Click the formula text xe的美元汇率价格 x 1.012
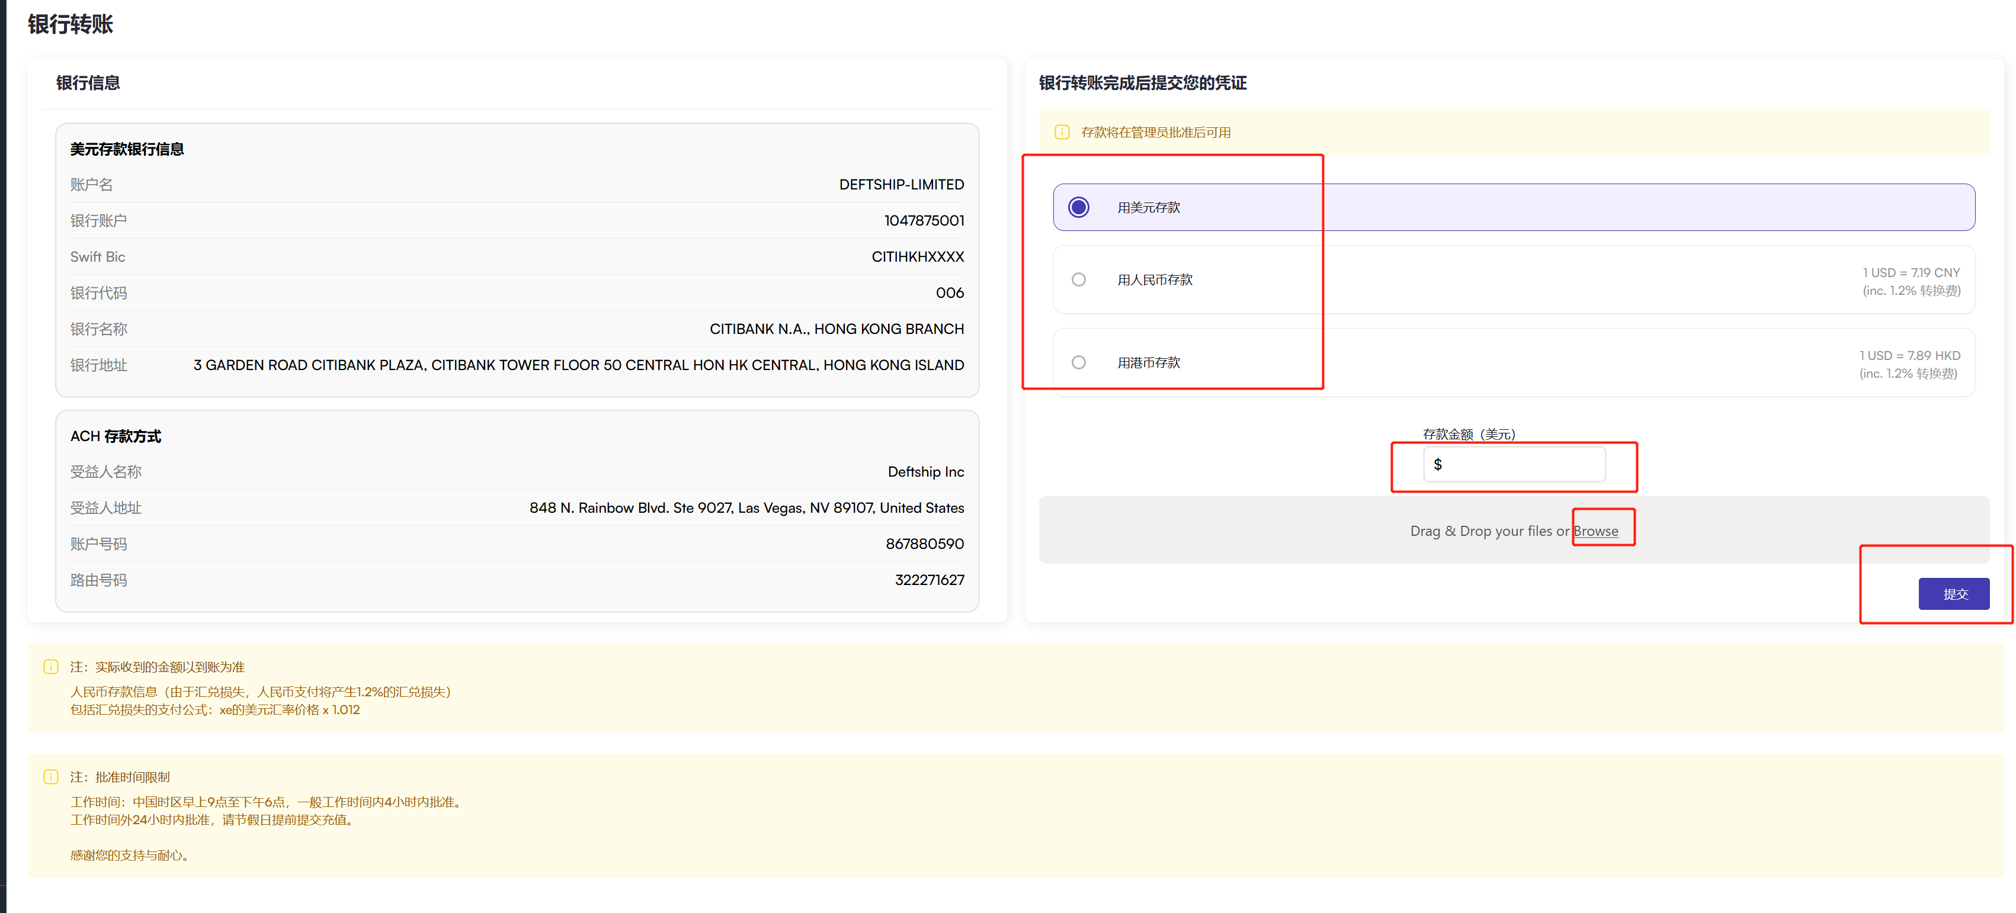This screenshot has width=2016, height=913. coord(289,709)
